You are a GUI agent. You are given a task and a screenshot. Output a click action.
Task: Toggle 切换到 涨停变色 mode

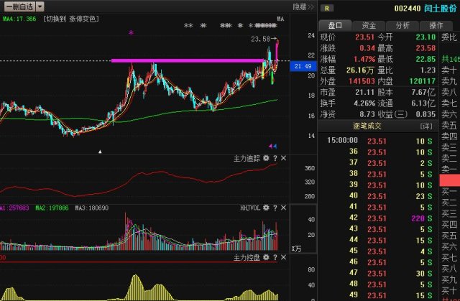coord(71,19)
